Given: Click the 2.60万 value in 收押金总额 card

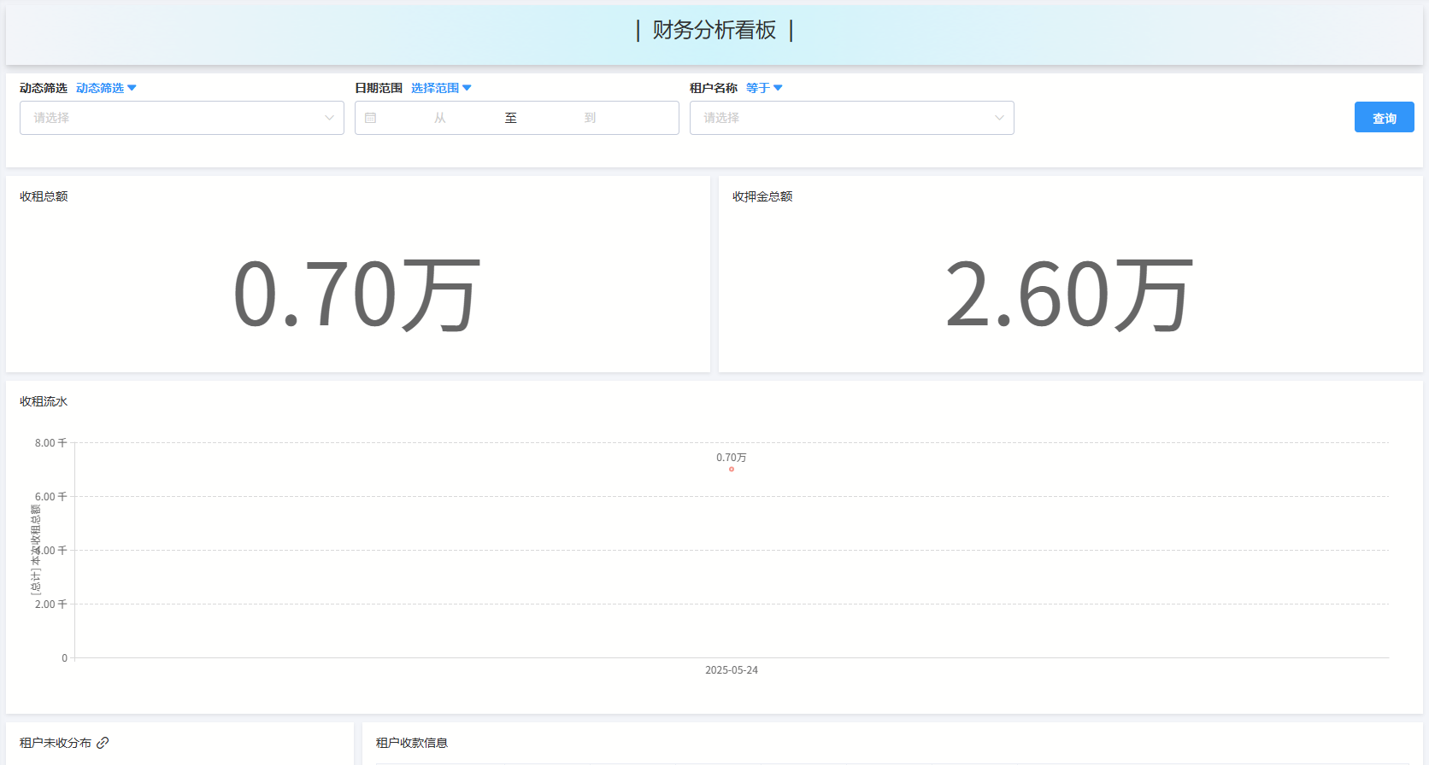Looking at the screenshot, I should click(1068, 295).
